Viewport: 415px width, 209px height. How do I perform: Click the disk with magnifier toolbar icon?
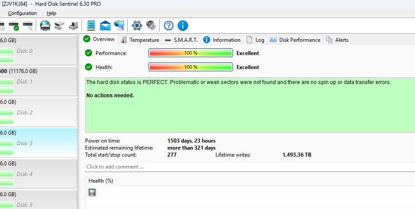pyautogui.click(x=28, y=26)
